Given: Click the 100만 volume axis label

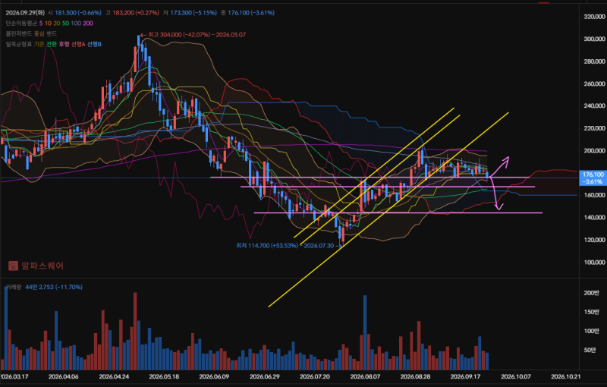Looking at the screenshot, I should point(591,331).
